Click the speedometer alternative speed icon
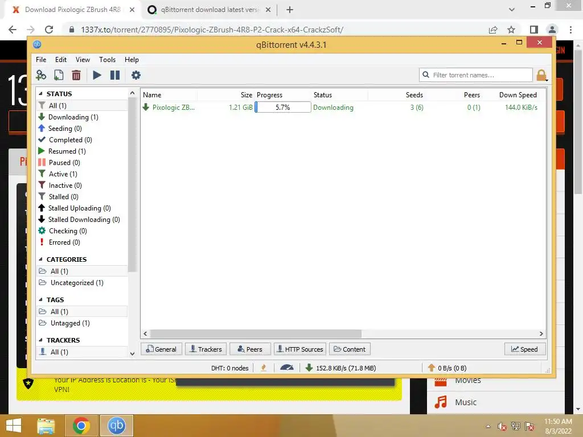 tap(287, 368)
